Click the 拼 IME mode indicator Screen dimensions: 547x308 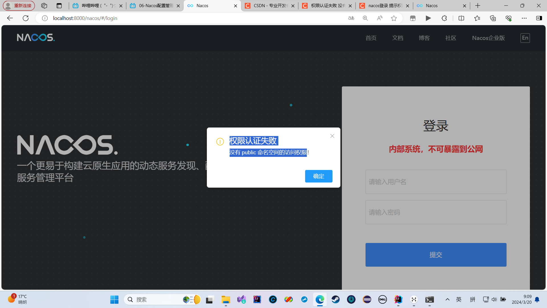pos(473,299)
